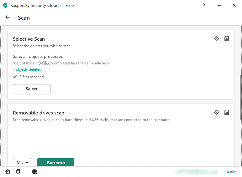This screenshot has height=177, width=242.
Task: Close the Kaspersky Security Cloud window
Action: tap(234, 5)
